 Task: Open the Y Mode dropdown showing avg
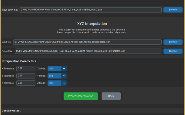[57, 76]
